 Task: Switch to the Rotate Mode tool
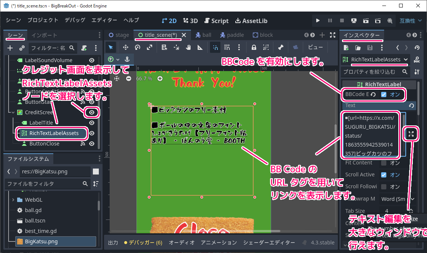pyautogui.click(x=137, y=47)
